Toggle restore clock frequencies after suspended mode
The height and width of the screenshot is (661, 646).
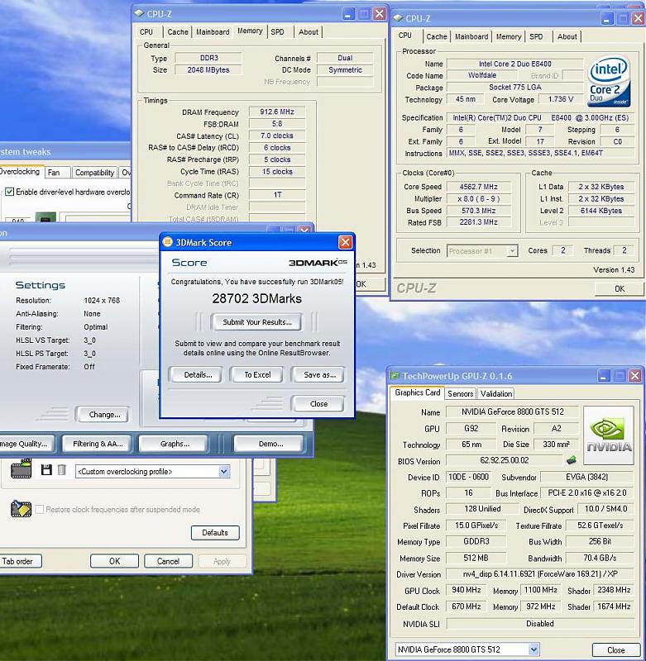[x=39, y=509]
